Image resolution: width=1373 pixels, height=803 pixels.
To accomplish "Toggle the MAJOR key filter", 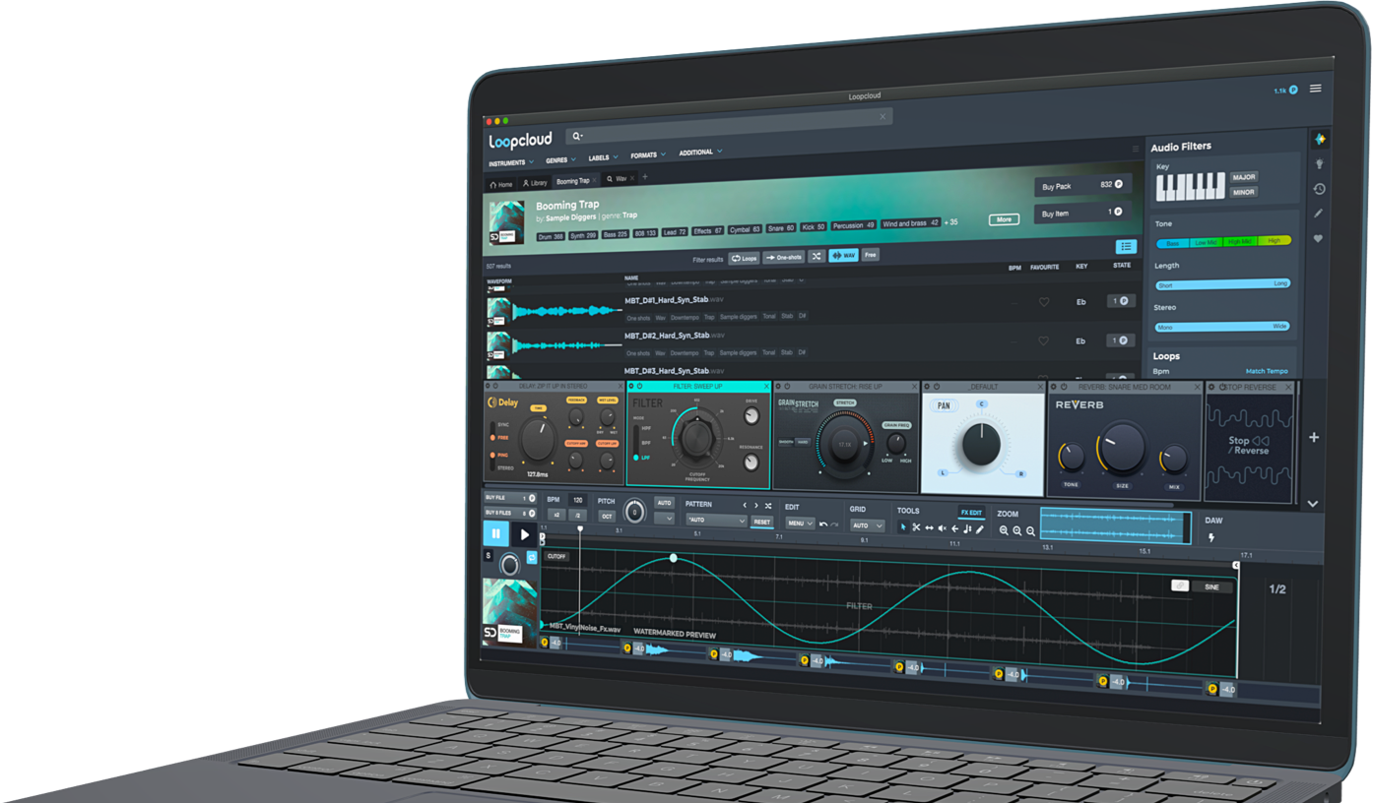I will pos(1243,177).
